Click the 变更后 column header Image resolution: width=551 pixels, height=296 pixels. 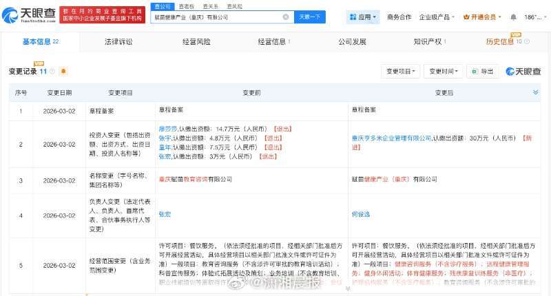click(444, 93)
